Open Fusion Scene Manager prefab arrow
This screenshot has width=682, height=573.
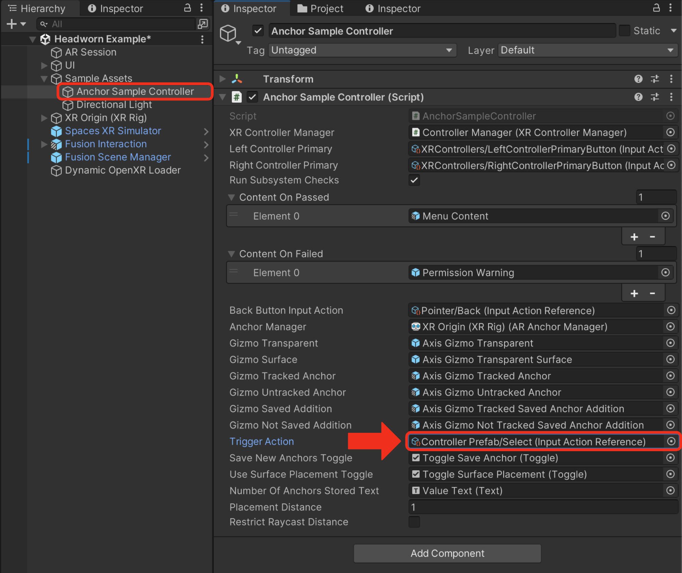pyautogui.click(x=206, y=158)
